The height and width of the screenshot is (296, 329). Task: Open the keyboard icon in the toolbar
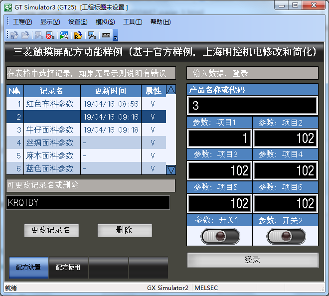[106, 35]
